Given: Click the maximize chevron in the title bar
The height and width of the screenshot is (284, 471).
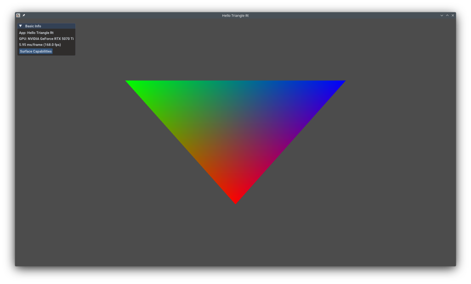Looking at the screenshot, I should point(447,15).
